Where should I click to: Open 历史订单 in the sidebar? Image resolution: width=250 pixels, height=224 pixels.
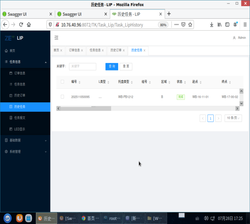tap(25, 95)
